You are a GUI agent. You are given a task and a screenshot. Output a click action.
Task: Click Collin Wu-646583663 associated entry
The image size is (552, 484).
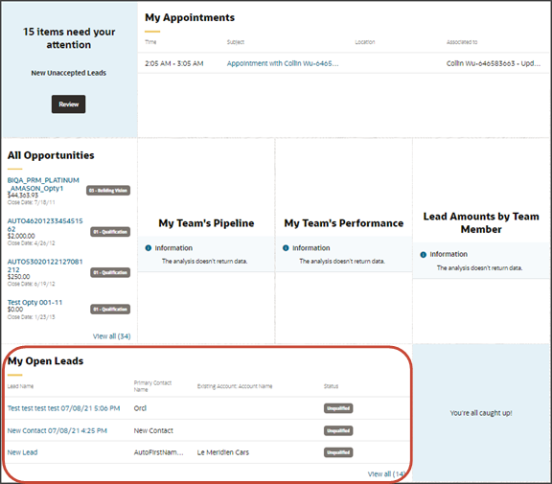point(494,63)
